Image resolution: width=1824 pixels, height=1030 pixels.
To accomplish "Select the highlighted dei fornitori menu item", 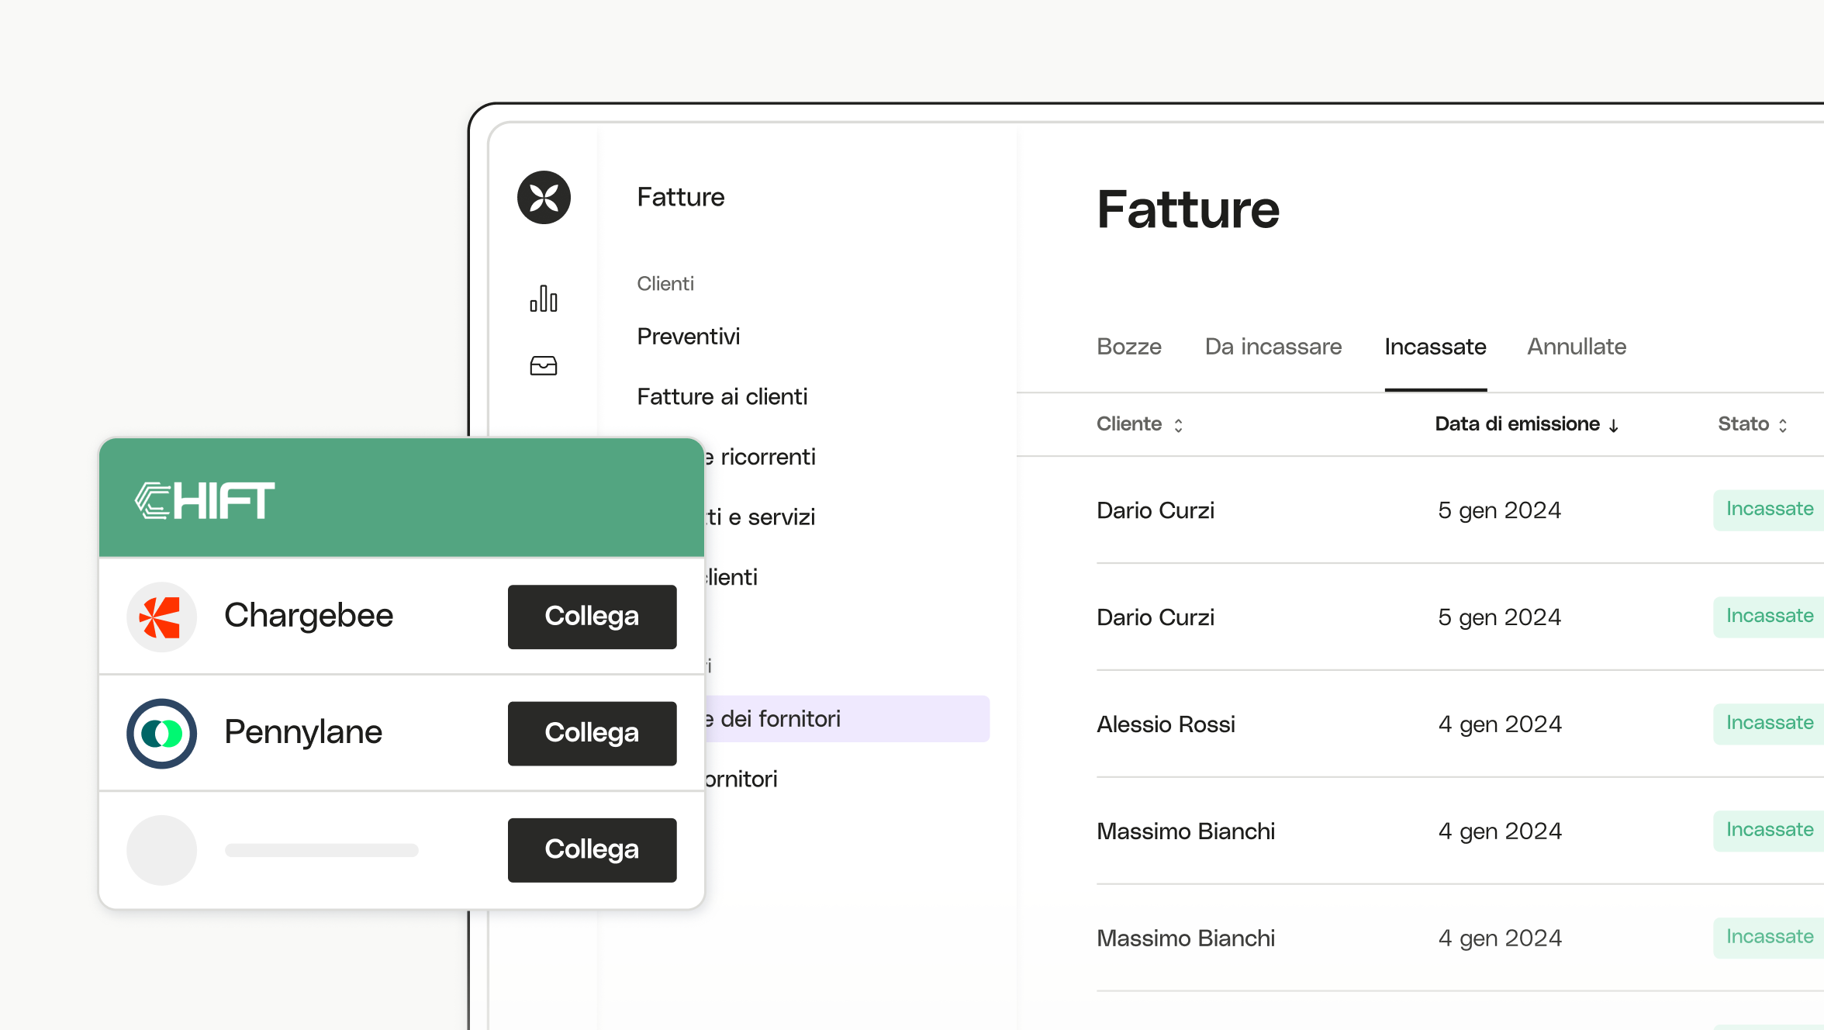I will point(847,719).
